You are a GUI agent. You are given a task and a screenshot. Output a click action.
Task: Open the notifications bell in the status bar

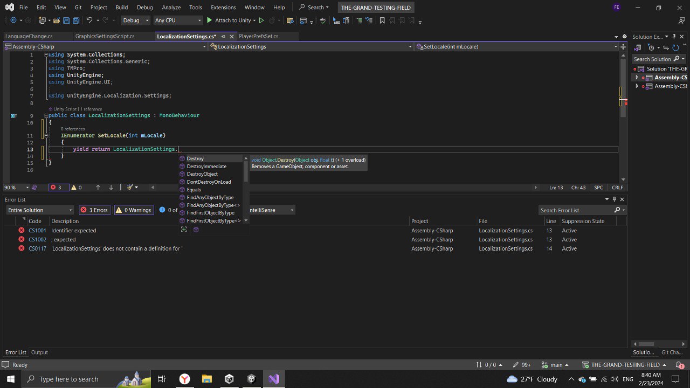coord(680,364)
